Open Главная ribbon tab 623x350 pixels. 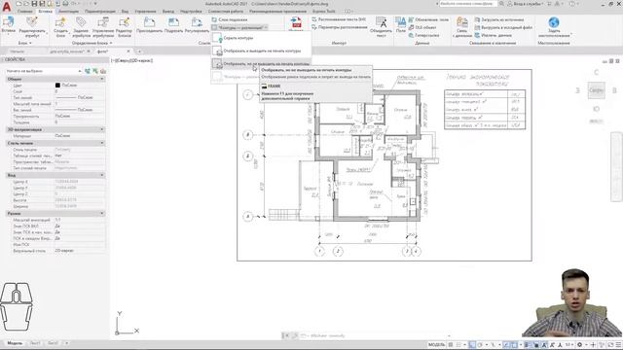pos(25,12)
